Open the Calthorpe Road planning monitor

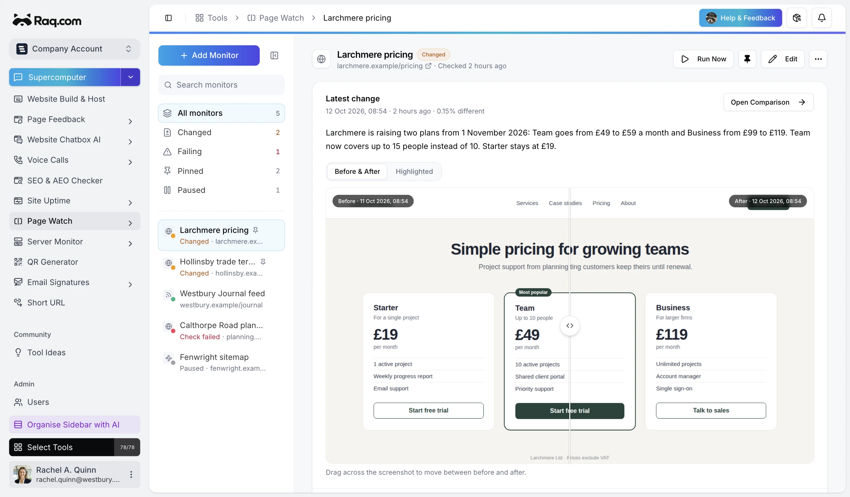pyautogui.click(x=221, y=331)
